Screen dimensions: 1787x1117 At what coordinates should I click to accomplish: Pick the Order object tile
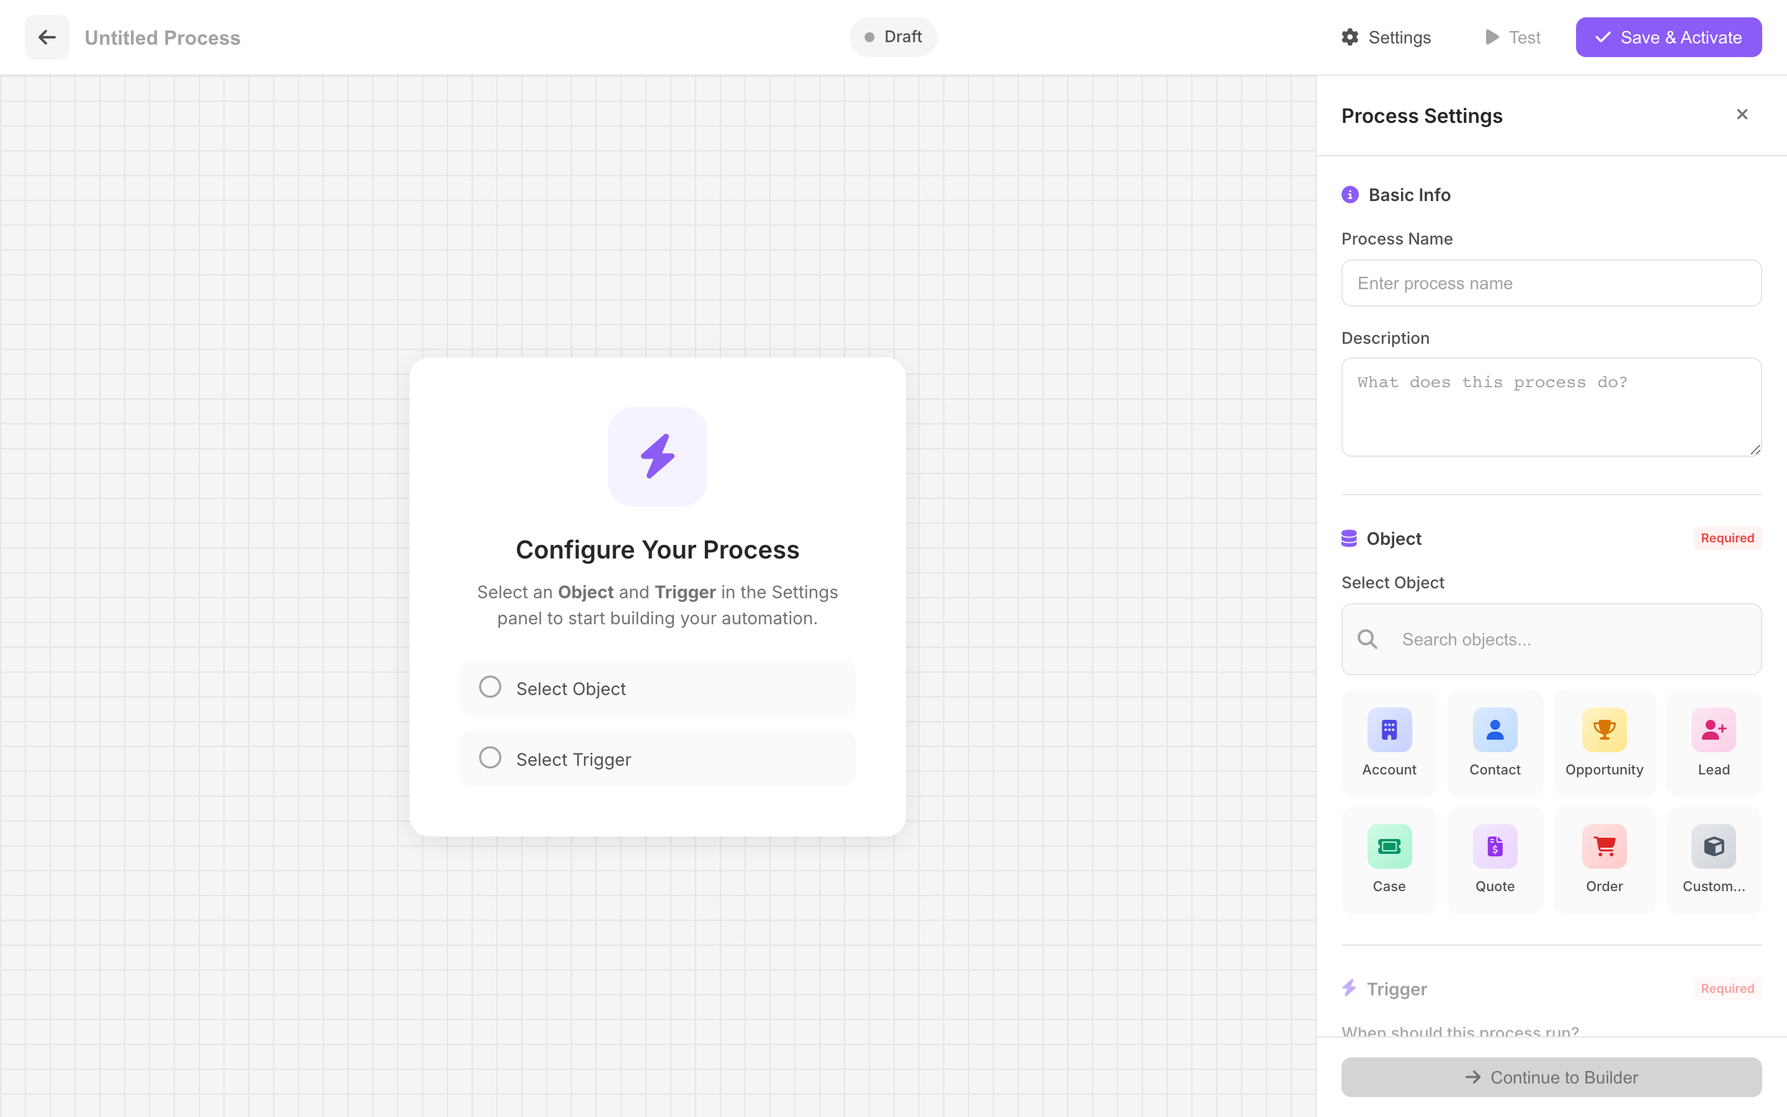pos(1604,846)
